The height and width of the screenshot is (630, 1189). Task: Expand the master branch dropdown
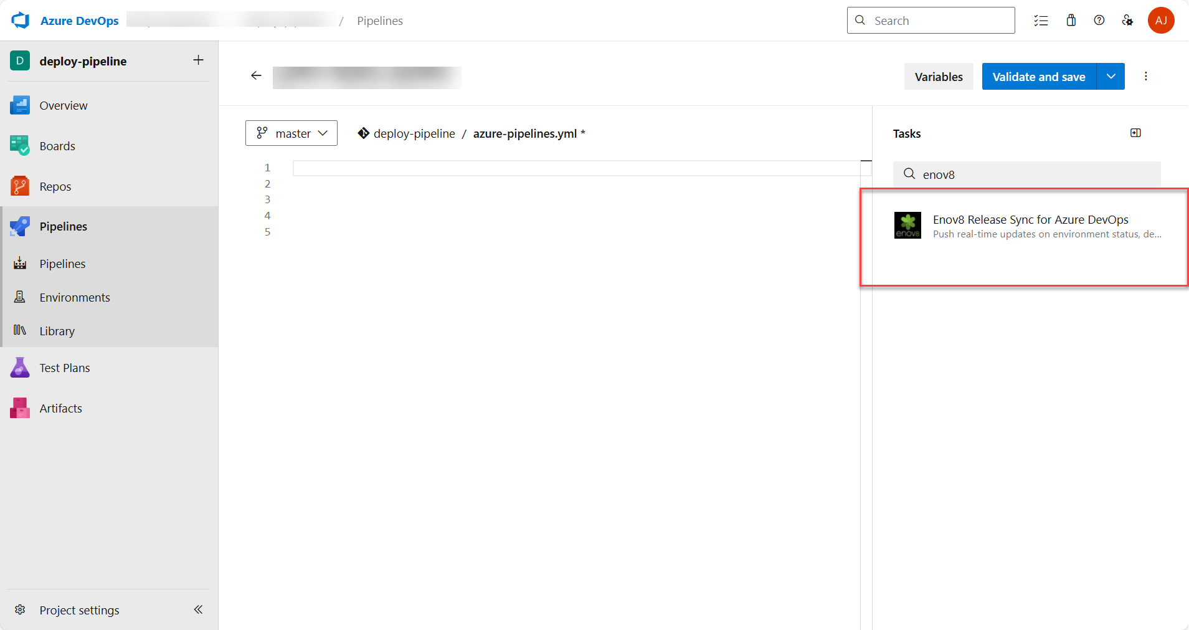pos(291,133)
